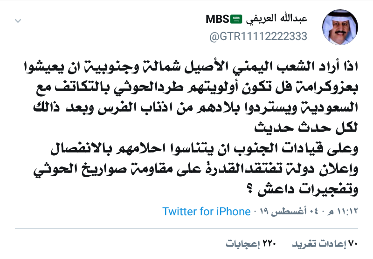The width and height of the screenshot is (373, 259).
Task: View the ٢٢٠ إعجابات likes list
Action: (x=251, y=243)
